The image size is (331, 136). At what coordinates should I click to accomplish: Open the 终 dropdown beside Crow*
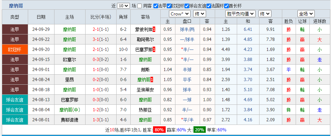click(x=200, y=14)
